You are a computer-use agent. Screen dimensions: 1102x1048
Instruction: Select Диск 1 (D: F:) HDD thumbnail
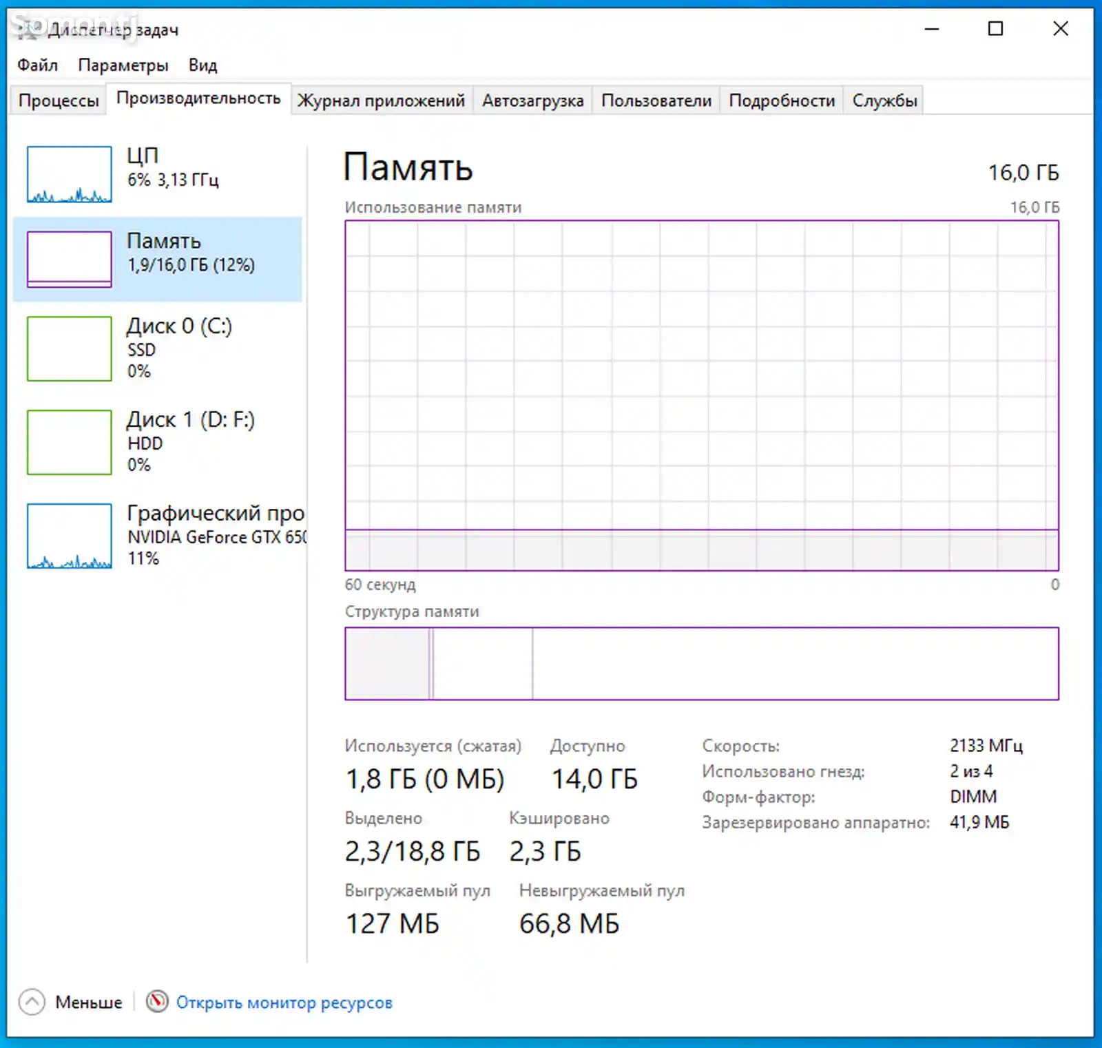click(69, 442)
